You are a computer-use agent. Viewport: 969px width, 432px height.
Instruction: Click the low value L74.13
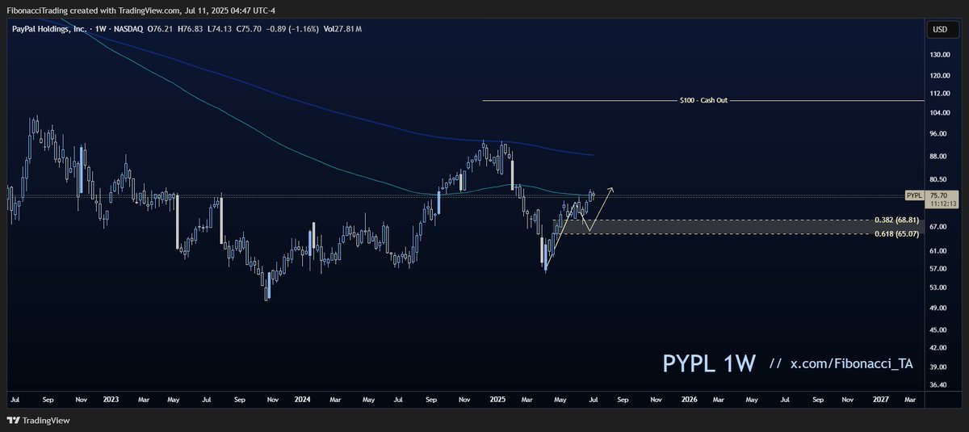(221, 28)
